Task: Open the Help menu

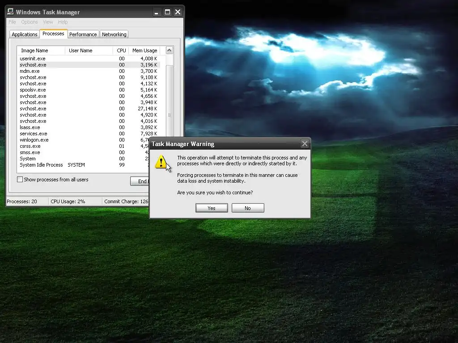Action: (63, 22)
